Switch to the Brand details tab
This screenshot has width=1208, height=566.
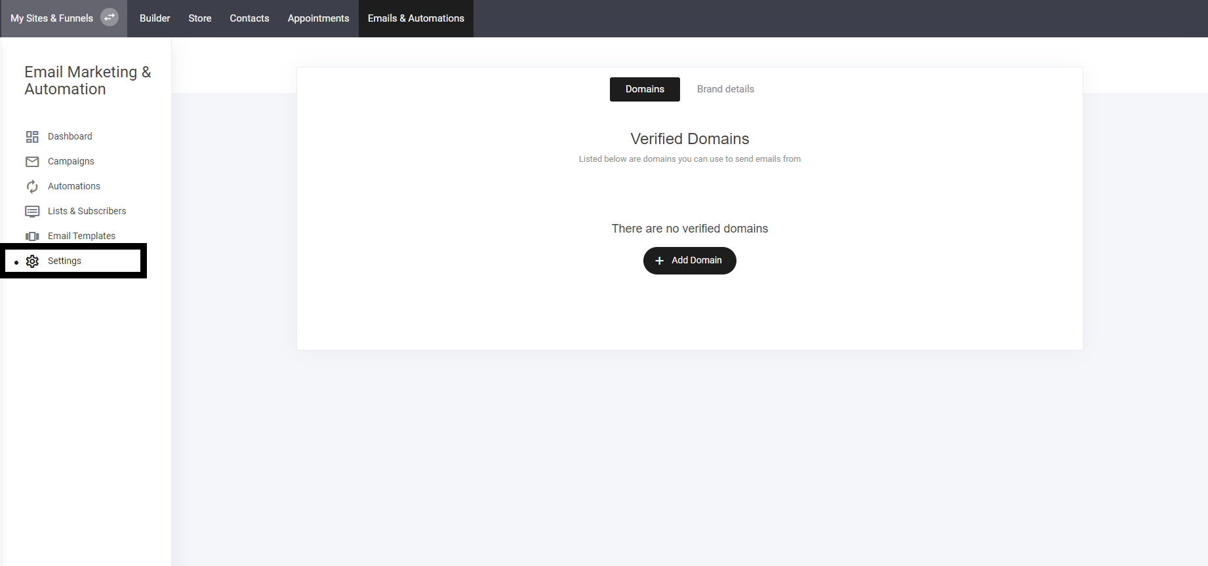point(725,89)
